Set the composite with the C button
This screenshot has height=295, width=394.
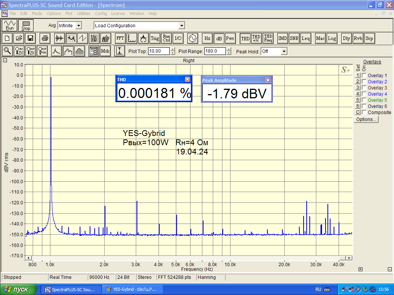[x=358, y=112]
